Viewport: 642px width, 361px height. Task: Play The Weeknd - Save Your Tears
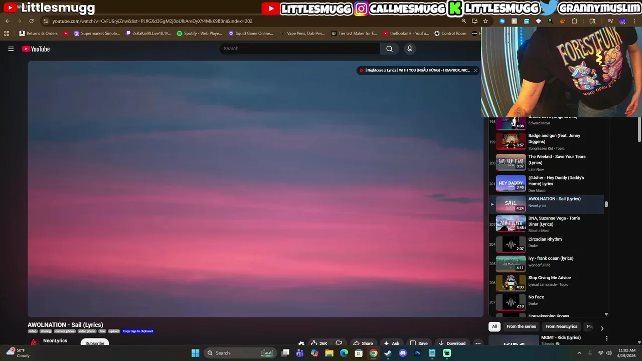(x=547, y=163)
